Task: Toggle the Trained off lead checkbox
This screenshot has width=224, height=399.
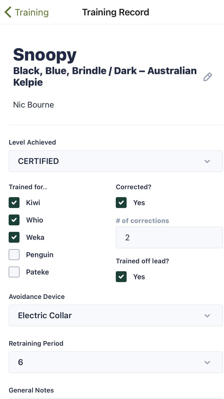Action: [121, 276]
